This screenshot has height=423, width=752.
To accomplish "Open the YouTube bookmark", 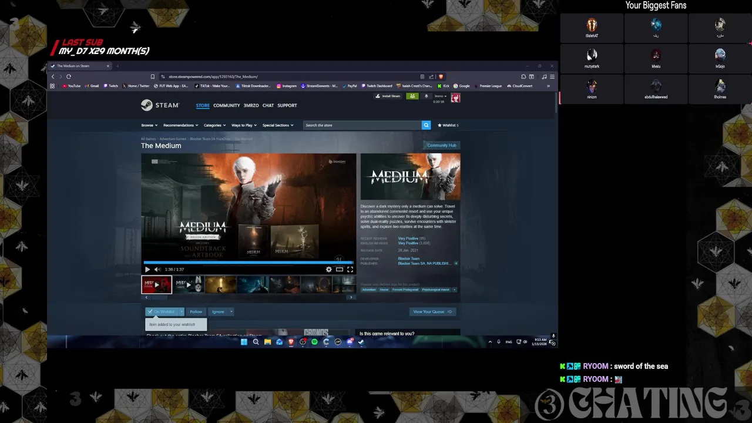I will (72, 86).
